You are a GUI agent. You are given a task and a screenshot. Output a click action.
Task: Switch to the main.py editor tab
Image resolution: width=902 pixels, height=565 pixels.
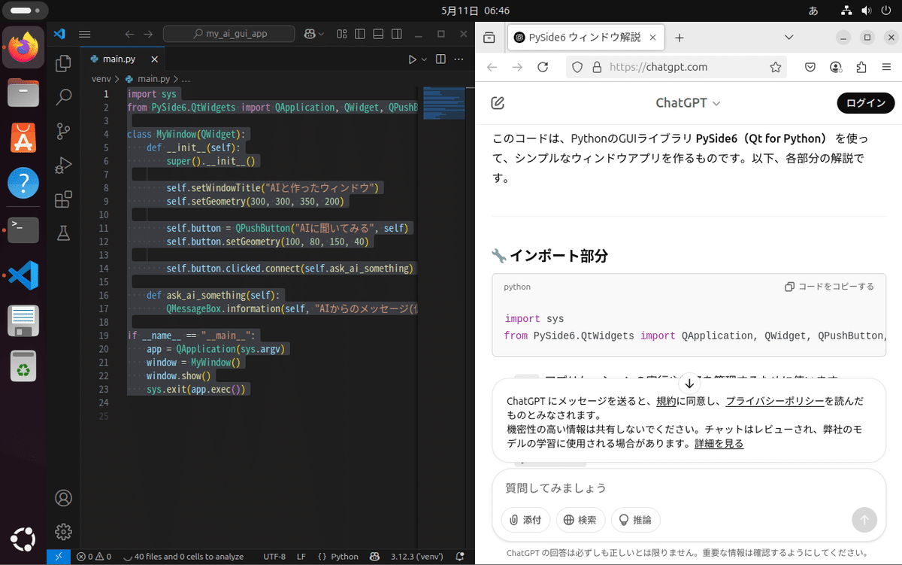tap(120, 58)
